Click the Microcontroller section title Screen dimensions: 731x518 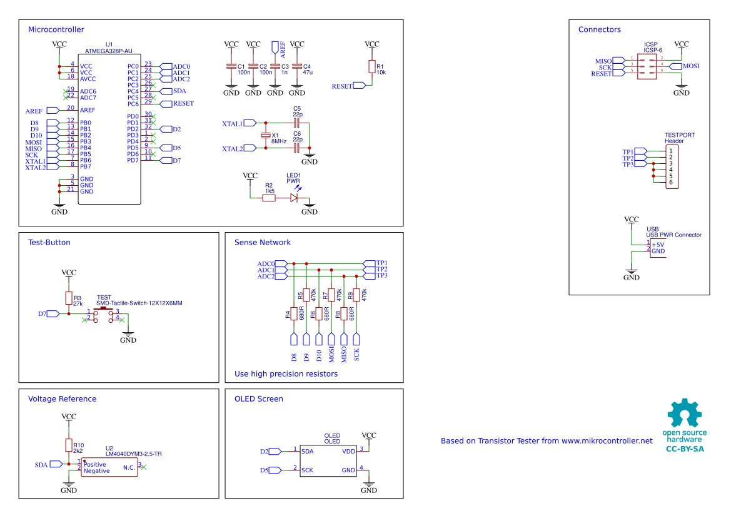[x=56, y=29]
